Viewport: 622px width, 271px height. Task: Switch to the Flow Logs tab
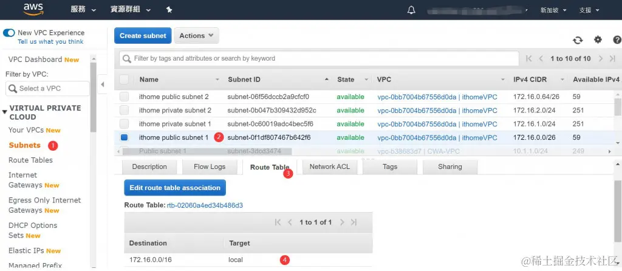point(210,167)
